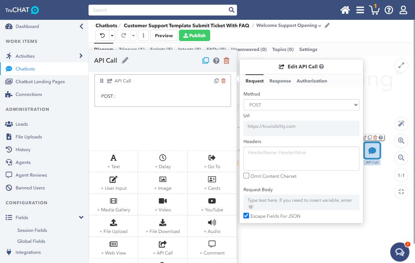Viewport: 415px width, 263px height.
Task: Select the API Call node in diagram
Action: [x=372, y=151]
